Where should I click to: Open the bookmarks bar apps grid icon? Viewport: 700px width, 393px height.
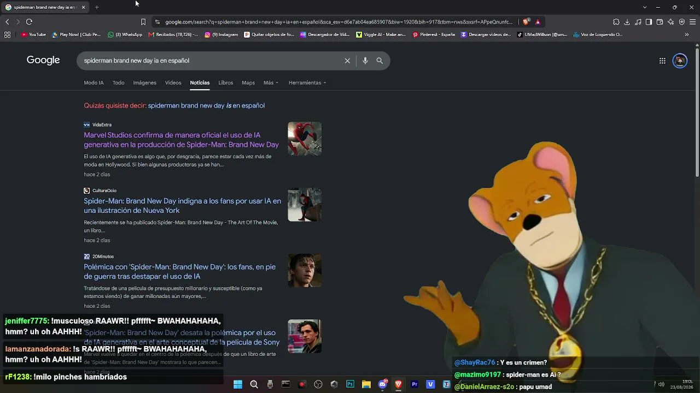7,34
